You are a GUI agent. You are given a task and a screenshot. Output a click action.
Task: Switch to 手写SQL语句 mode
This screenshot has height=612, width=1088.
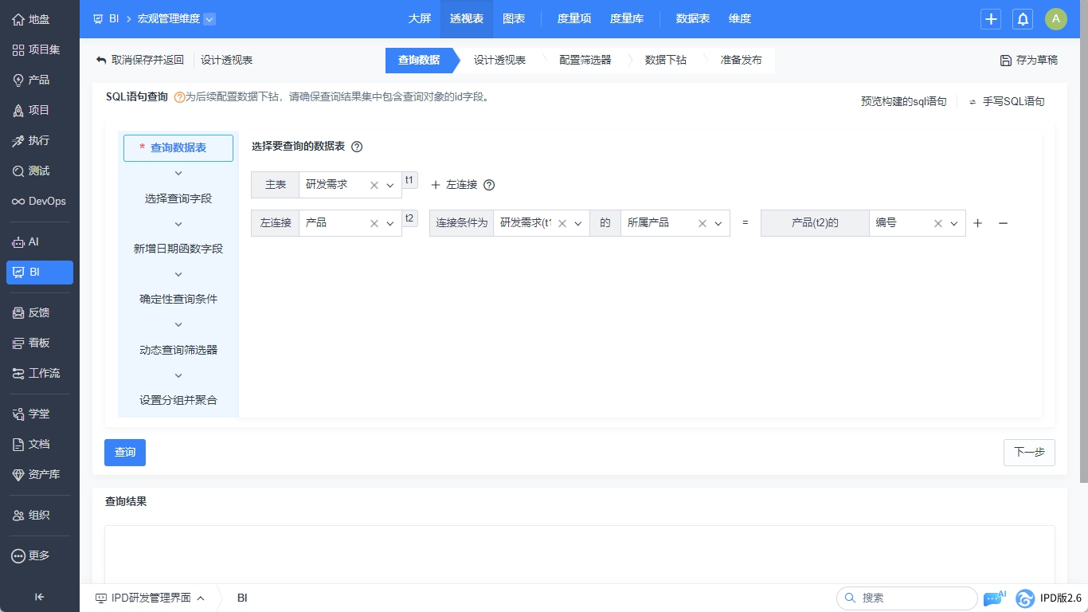point(1007,101)
